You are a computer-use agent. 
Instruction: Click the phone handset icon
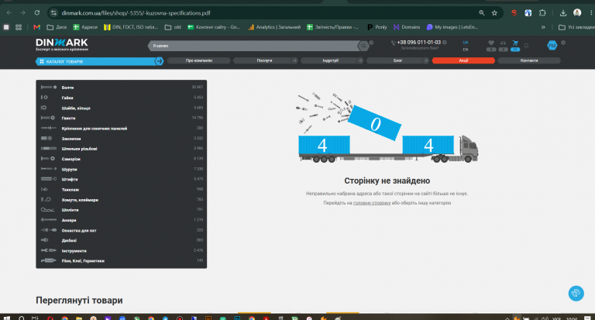point(393,43)
